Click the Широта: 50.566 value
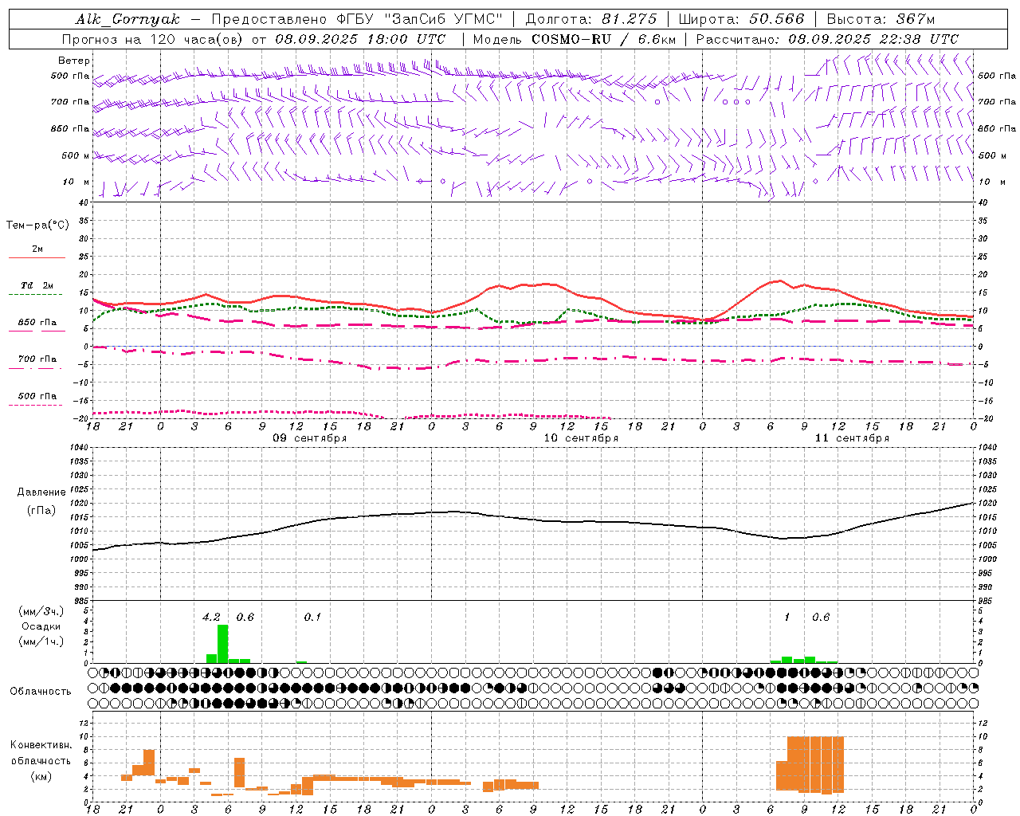Image resolution: width=1020 pixels, height=816 pixels. 741,19
